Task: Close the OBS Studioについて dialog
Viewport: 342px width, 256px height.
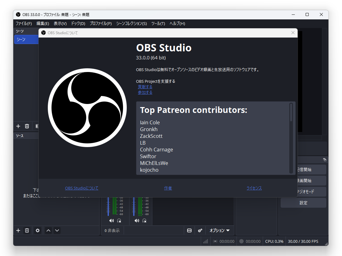Action: 293,33
